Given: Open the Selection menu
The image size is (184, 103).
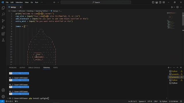Looking at the screenshot, I should click(x=19, y=2).
